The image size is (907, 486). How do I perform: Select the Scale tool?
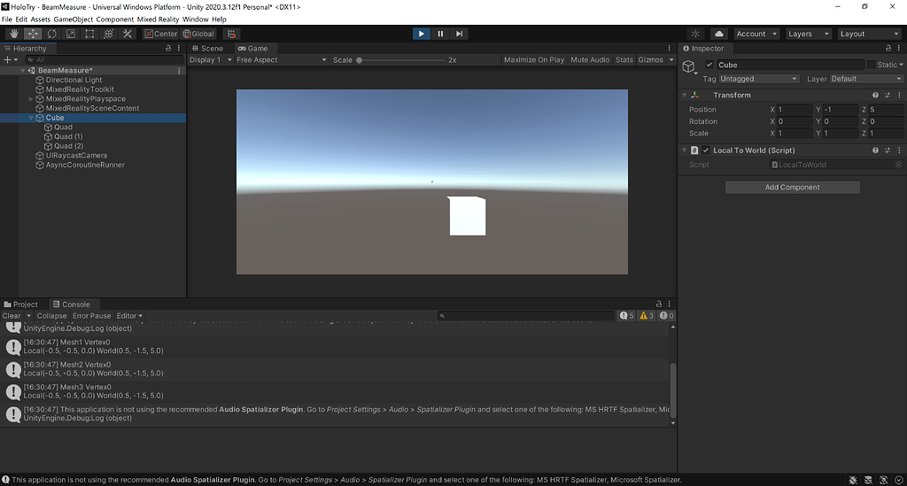click(x=71, y=34)
